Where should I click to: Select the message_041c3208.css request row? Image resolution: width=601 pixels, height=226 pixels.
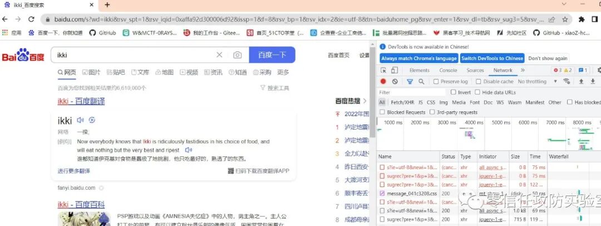(489, 193)
